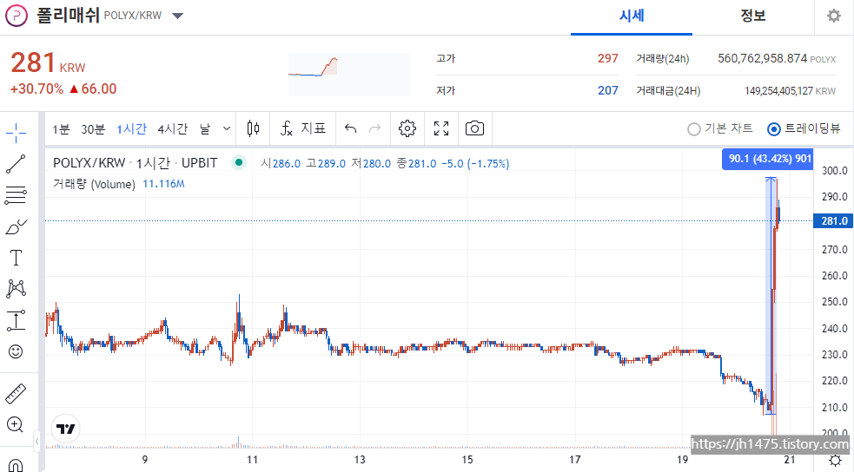Select the brush drawing tool
The image size is (854, 472).
(16, 226)
